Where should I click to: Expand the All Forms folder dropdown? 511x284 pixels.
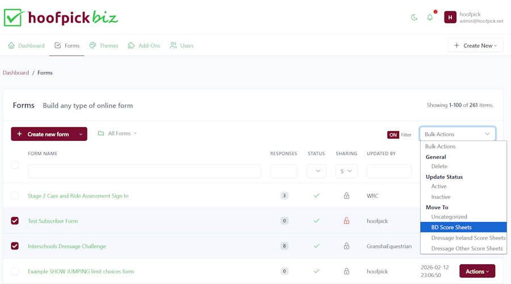[x=118, y=133]
